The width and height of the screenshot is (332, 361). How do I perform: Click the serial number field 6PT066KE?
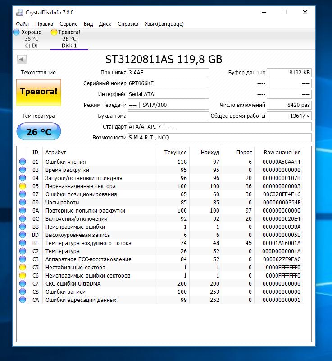pos(168,83)
